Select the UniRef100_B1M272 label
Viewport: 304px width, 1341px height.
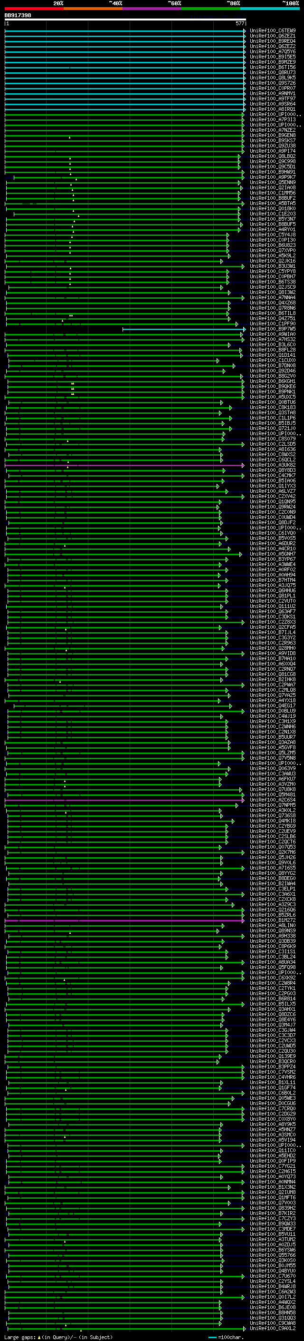[272, 921]
